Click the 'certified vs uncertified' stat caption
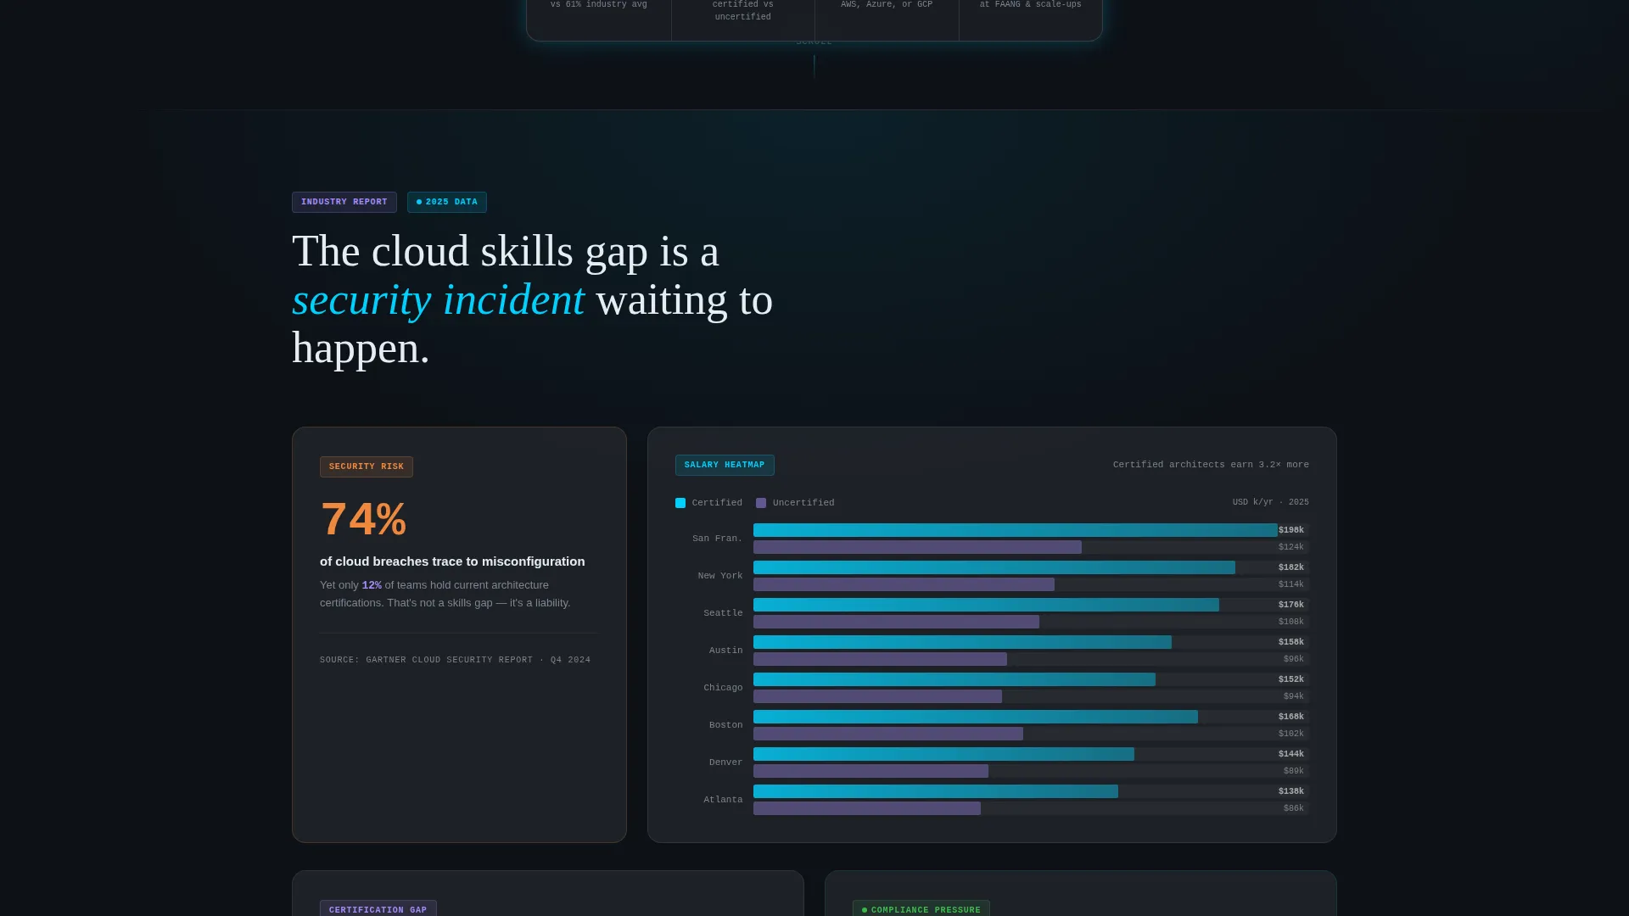 [743, 10]
